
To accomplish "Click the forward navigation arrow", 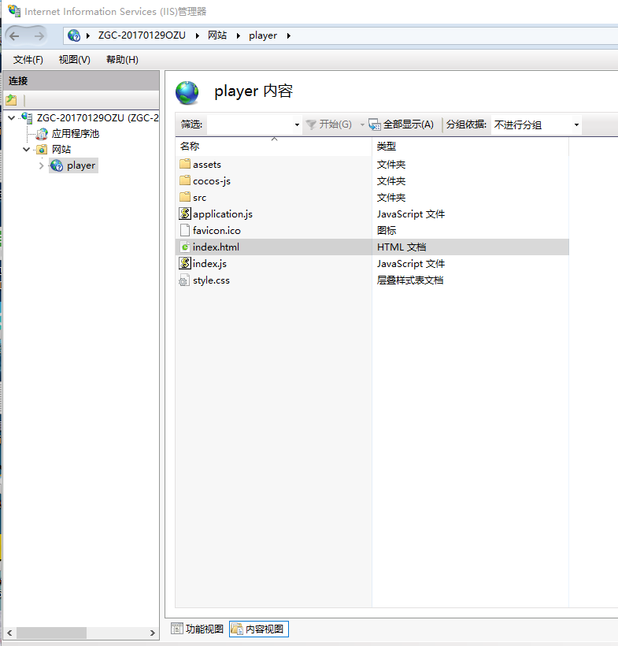I will tap(39, 36).
